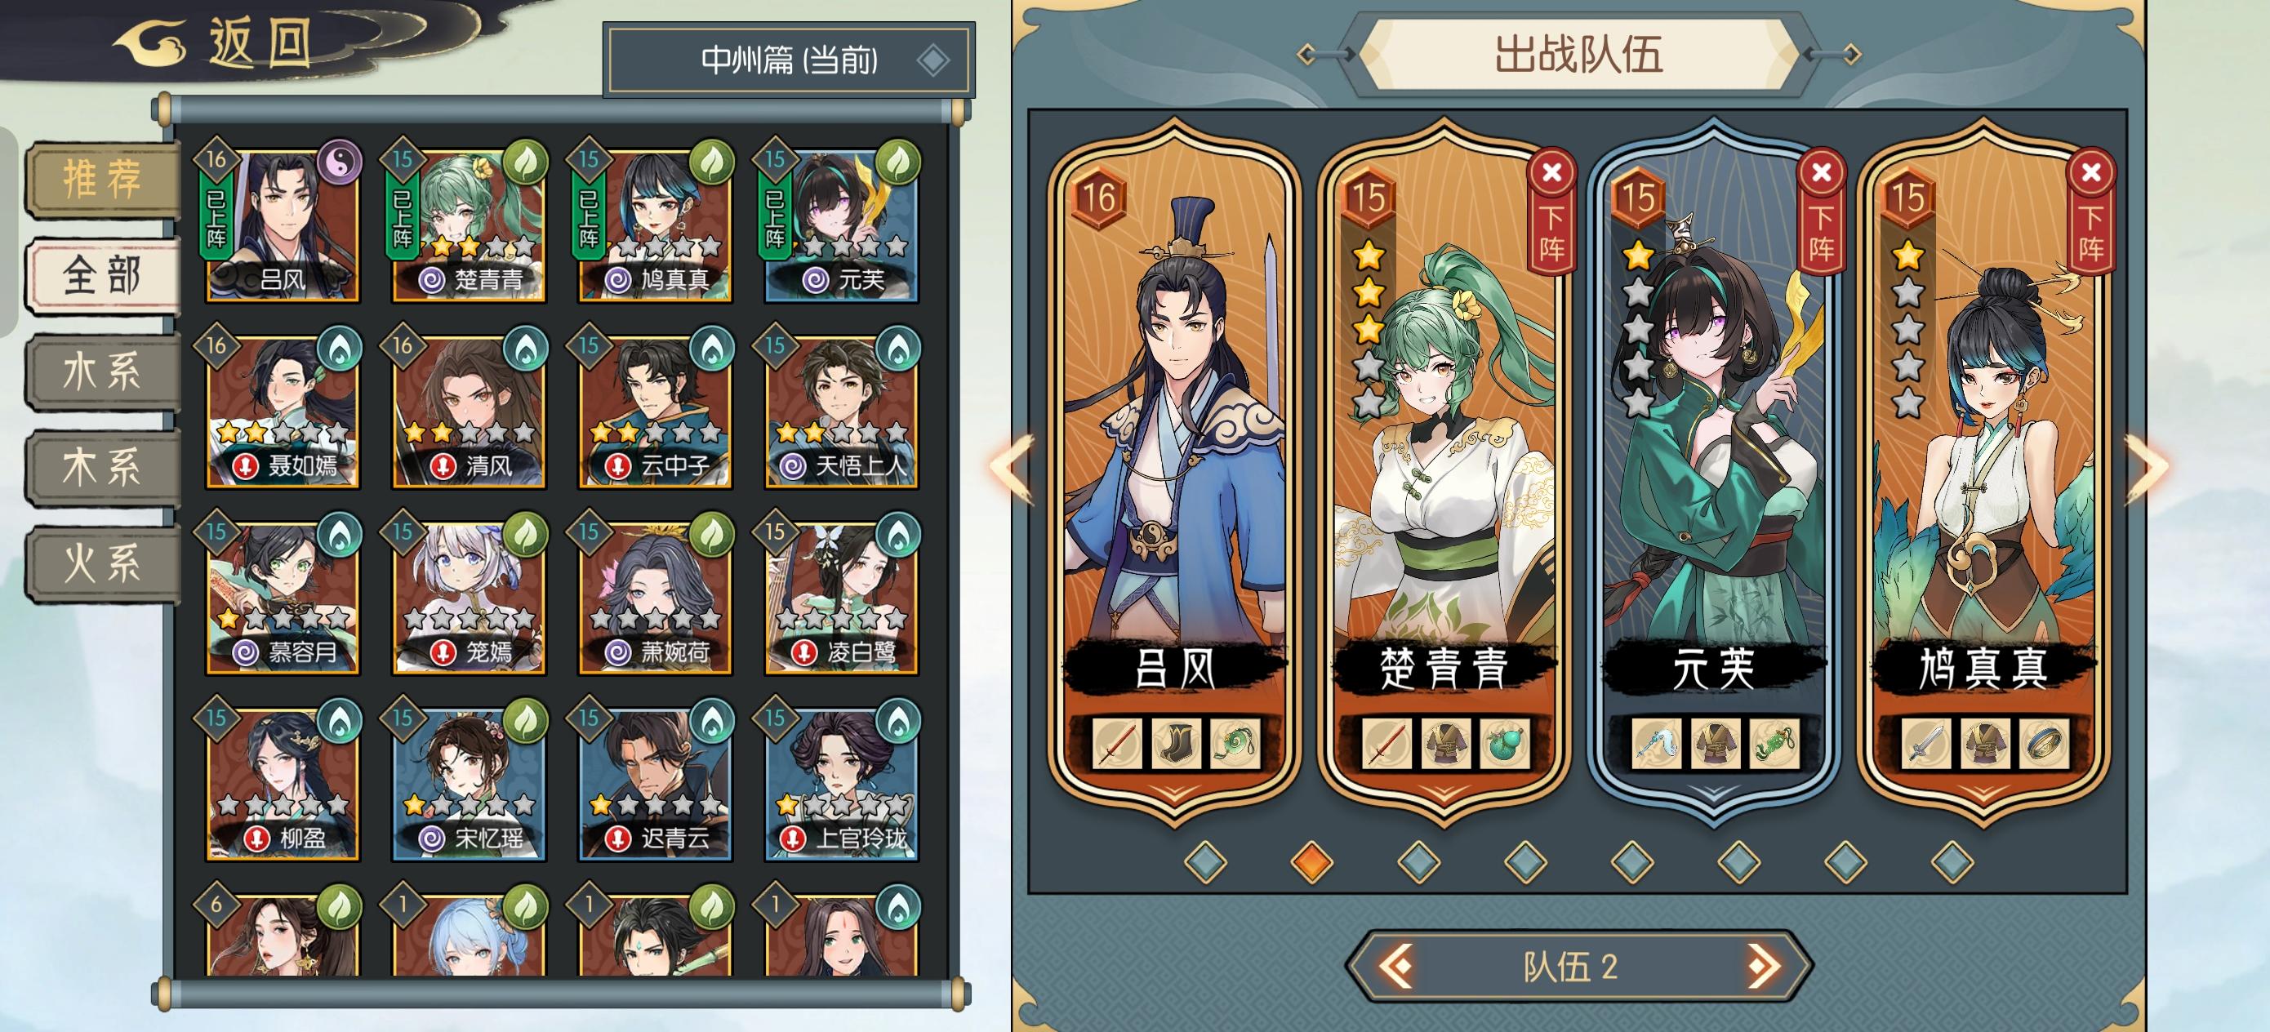This screenshot has width=2270, height=1032.
Task: Open the 中州篇 (当前) chapter dropdown
Action: [x=789, y=60]
